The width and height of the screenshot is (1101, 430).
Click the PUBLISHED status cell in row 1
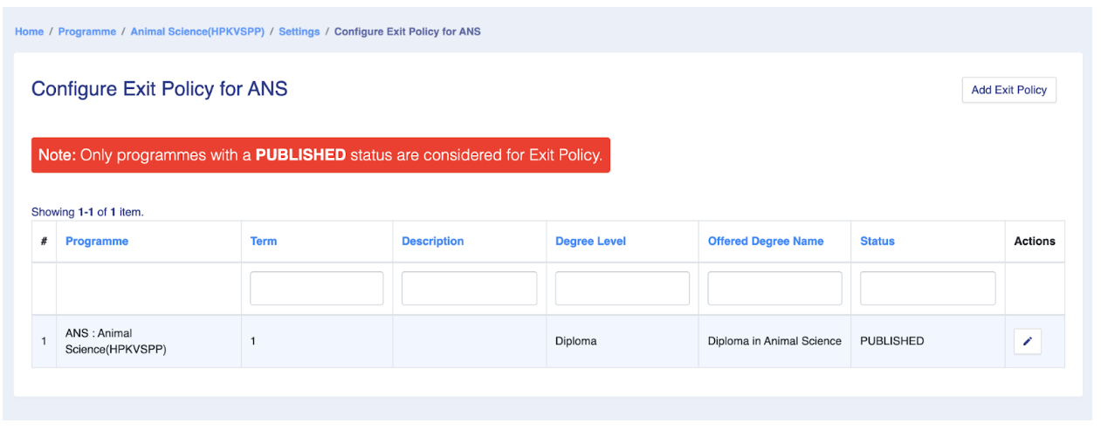pyautogui.click(x=891, y=341)
